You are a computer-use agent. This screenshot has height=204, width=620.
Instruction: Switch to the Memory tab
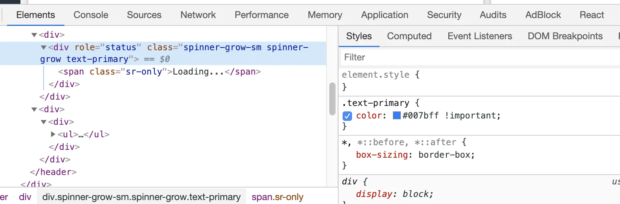(325, 15)
